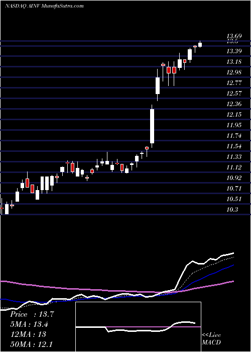
Task: Click the 12.36 price axis label
Action: [x=234, y=104]
